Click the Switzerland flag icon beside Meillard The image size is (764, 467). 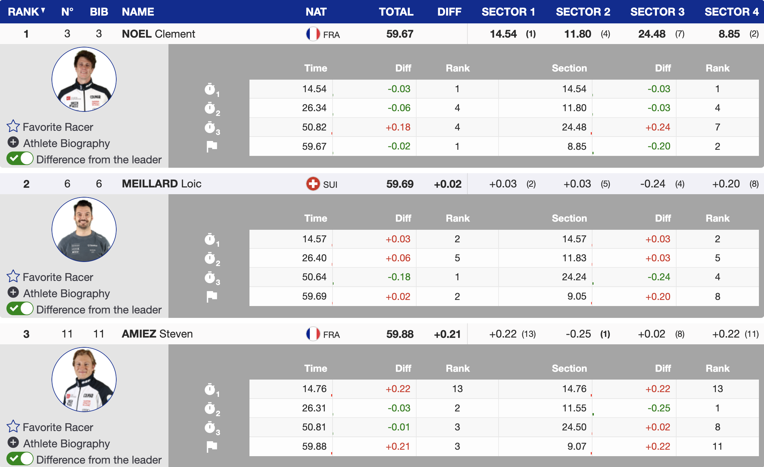313,184
